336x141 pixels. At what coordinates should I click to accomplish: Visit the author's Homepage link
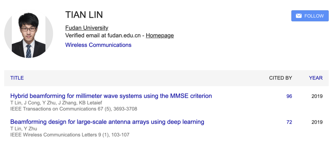click(160, 35)
